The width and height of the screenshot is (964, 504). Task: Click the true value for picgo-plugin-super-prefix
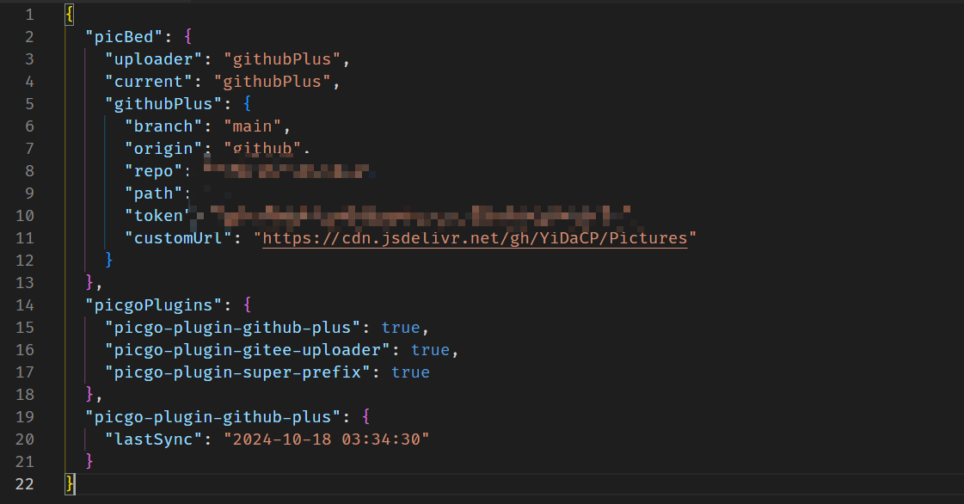click(411, 372)
